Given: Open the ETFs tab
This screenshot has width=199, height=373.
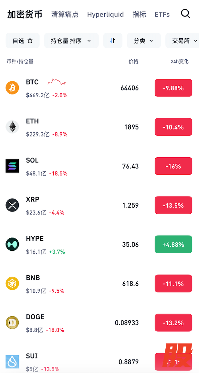Looking at the screenshot, I should (x=162, y=14).
